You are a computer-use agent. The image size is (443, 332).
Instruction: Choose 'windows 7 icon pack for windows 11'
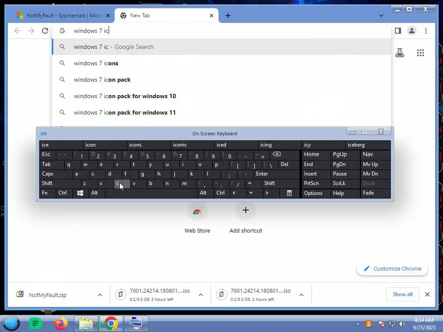[221, 112]
